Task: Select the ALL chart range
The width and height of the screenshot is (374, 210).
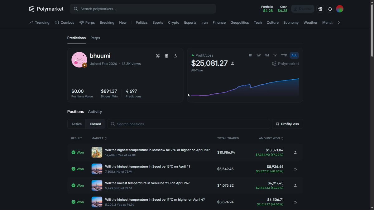Action: [294, 55]
